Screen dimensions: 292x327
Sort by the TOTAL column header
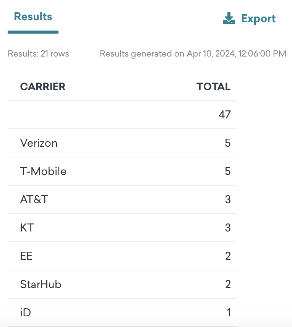(x=213, y=87)
